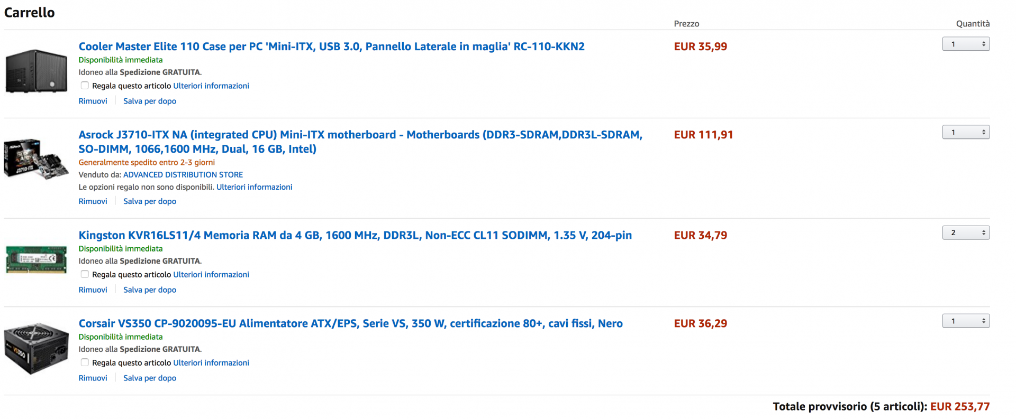Visit ADVANCED DISTRIBUTION STORE seller link
This screenshot has height=419, width=1016.
click(183, 174)
